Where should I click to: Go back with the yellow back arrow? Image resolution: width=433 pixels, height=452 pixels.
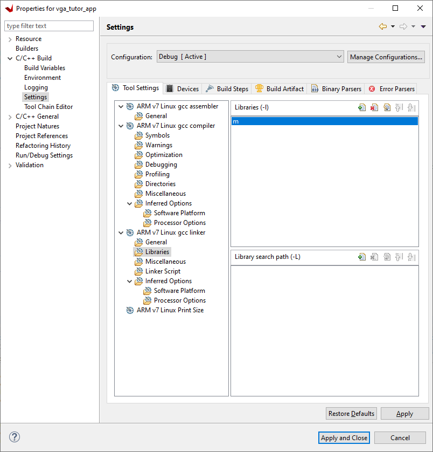383,26
